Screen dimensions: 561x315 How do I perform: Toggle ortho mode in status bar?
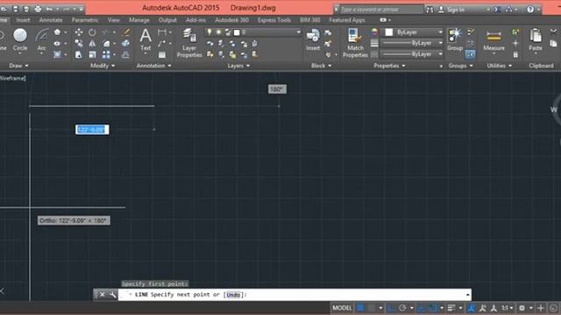(391, 307)
